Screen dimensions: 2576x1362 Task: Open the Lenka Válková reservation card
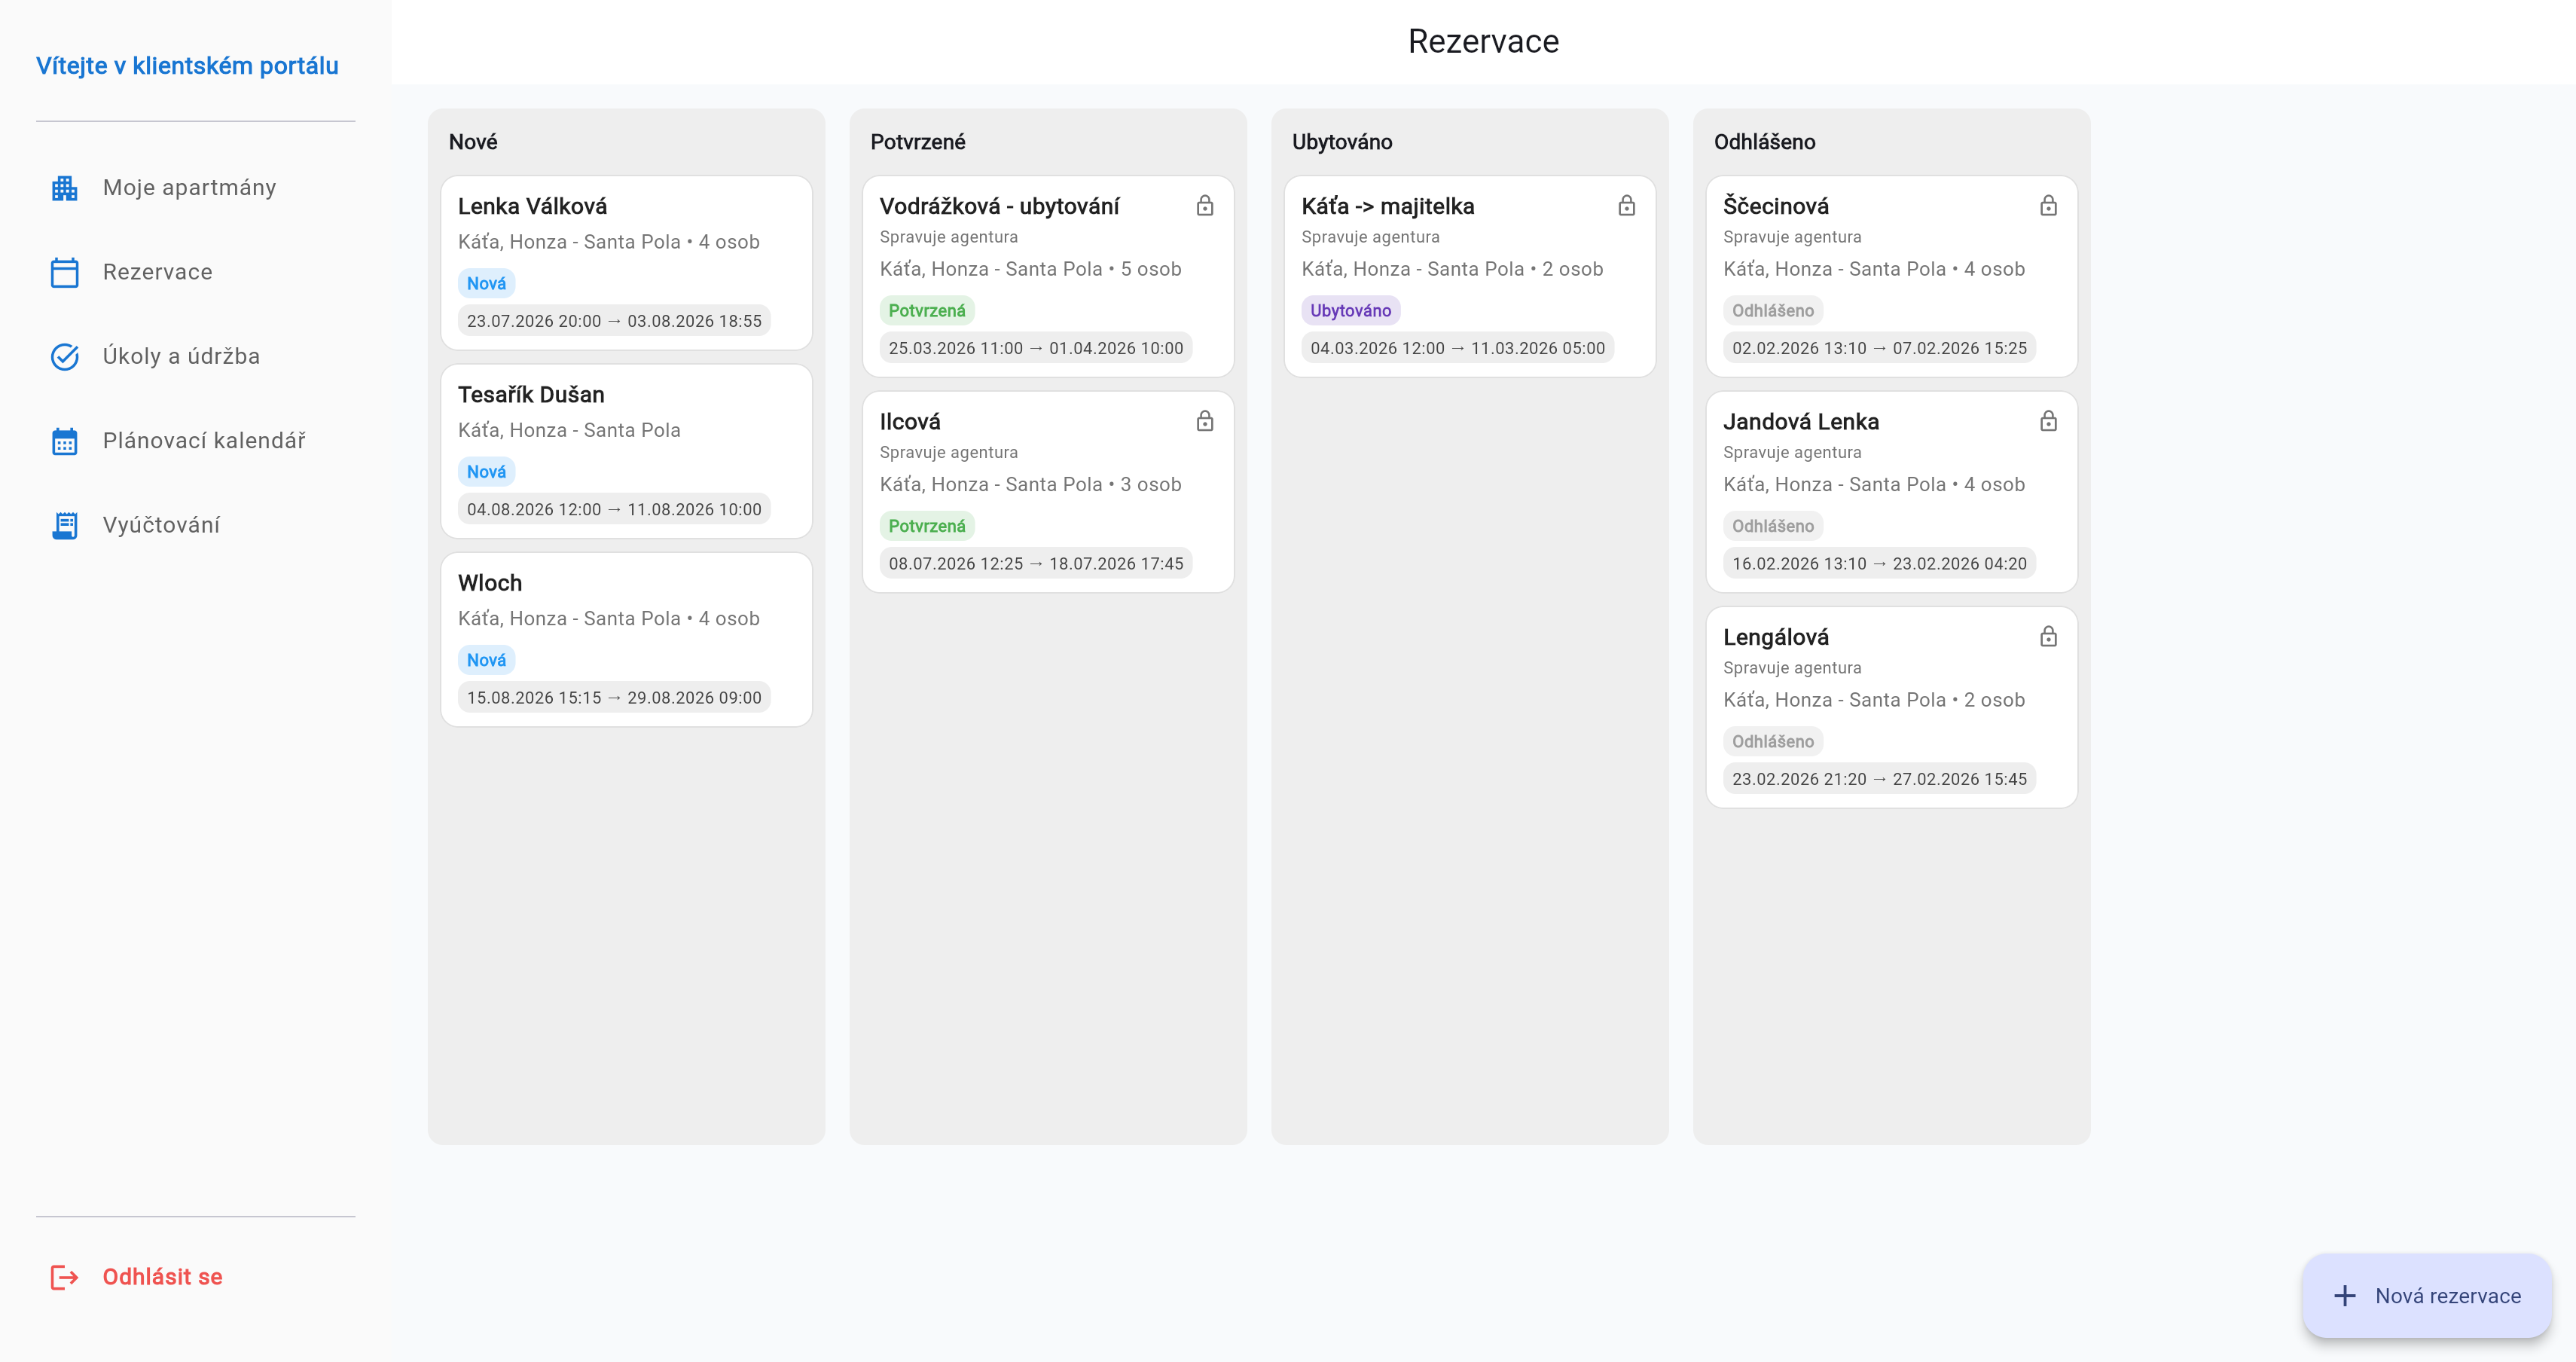626,262
